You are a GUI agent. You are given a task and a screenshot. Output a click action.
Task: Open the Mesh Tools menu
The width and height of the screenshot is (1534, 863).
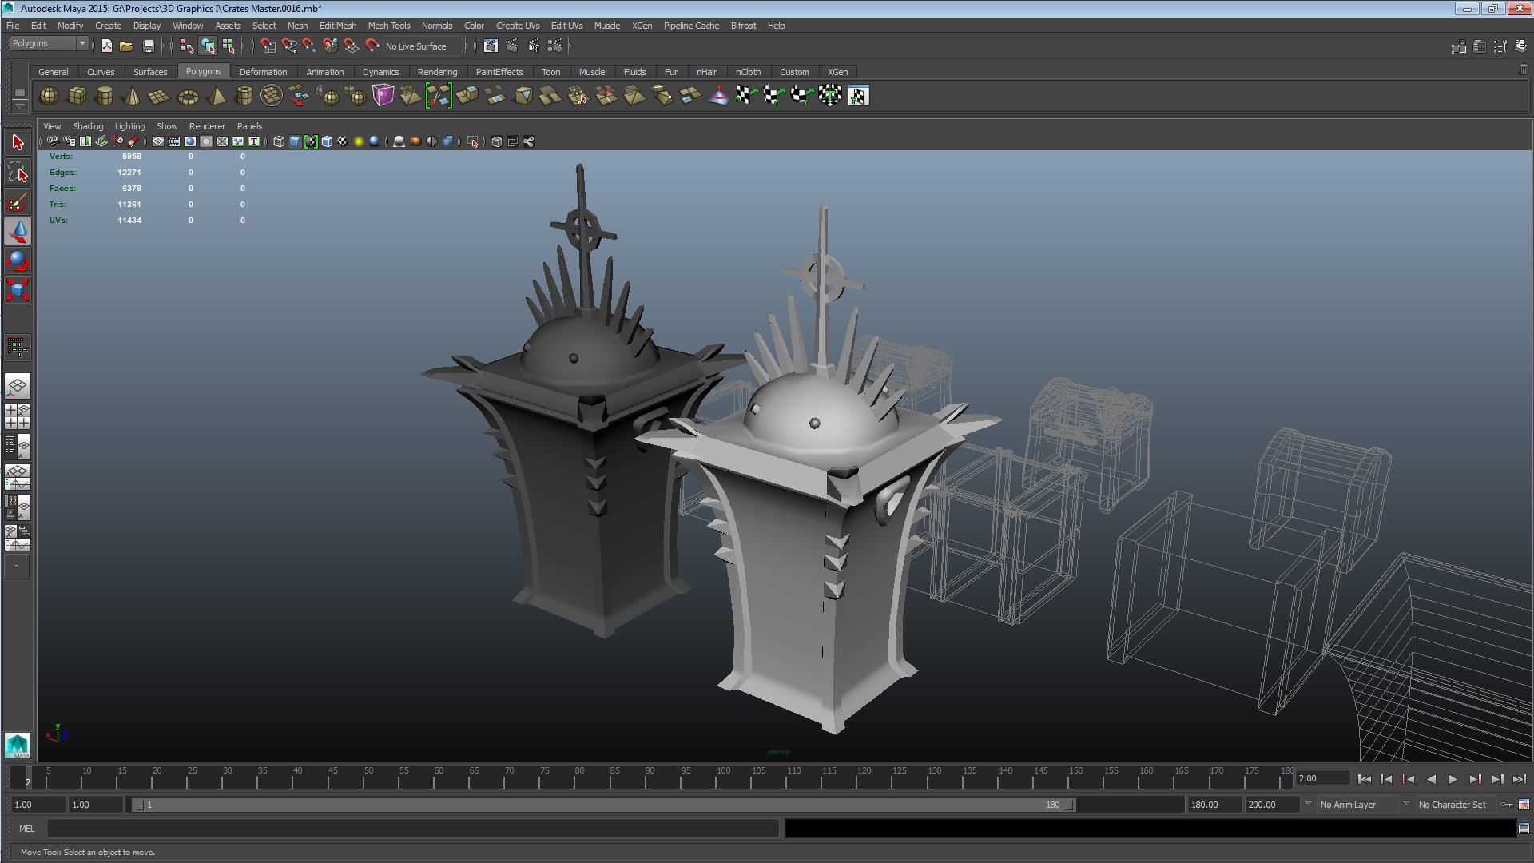coord(388,26)
